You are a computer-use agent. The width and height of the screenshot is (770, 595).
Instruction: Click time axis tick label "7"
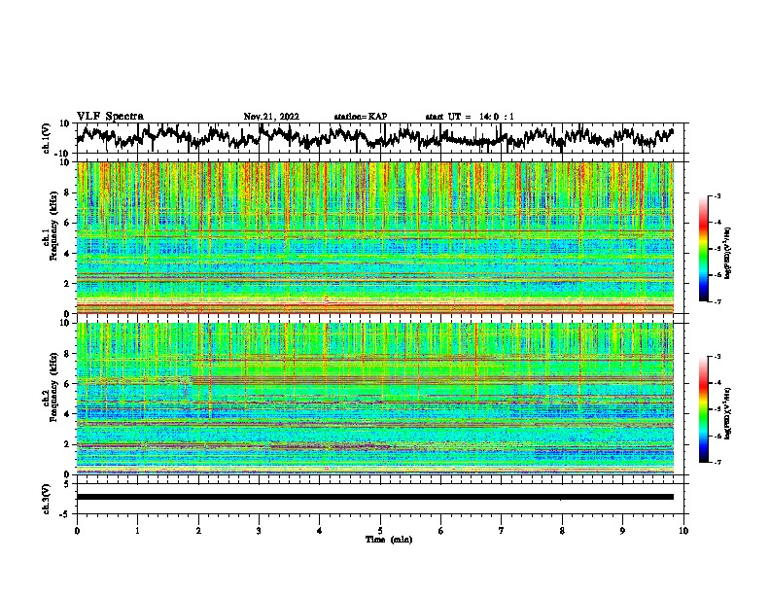(x=502, y=531)
